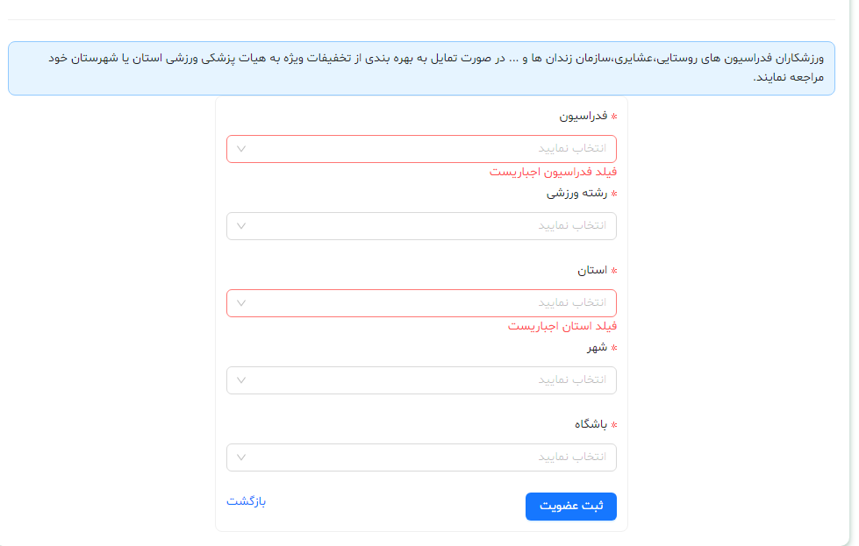Open the رشته ورزشی dropdown field

click(421, 226)
